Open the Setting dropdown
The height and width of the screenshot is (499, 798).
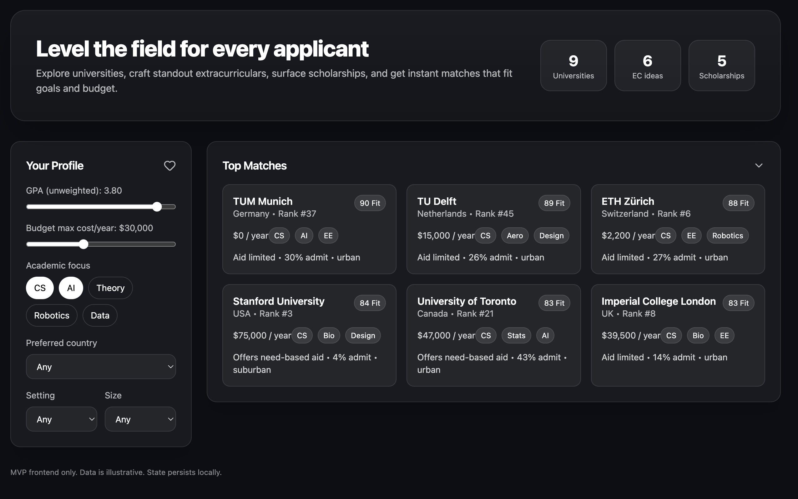point(62,419)
